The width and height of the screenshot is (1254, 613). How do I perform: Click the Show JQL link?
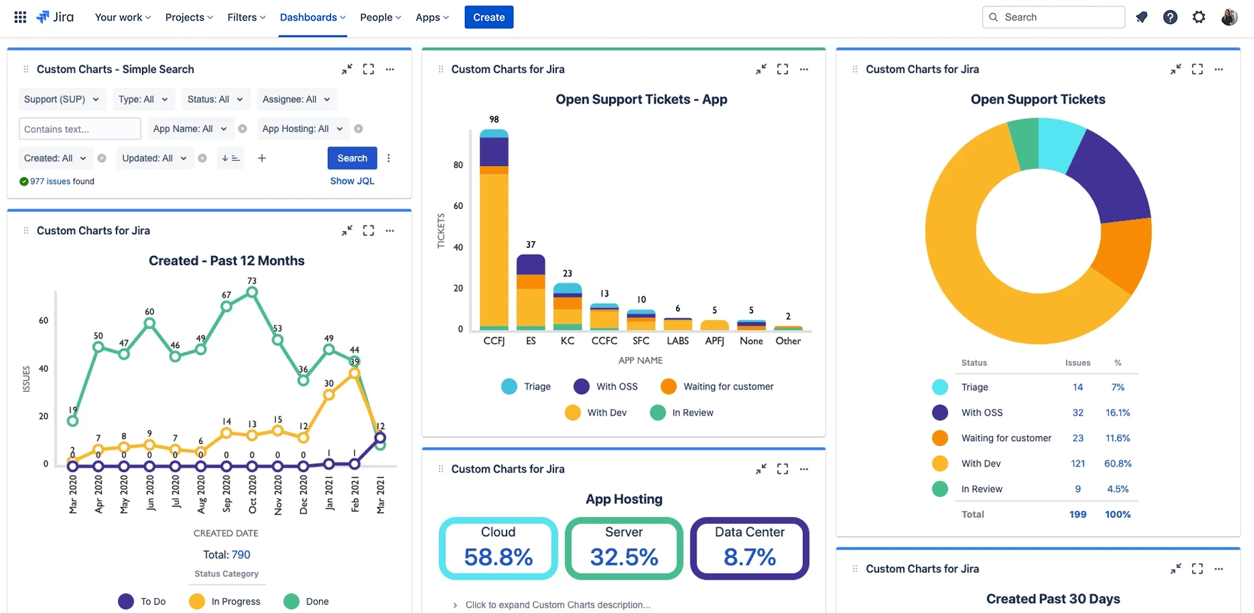[x=352, y=180]
